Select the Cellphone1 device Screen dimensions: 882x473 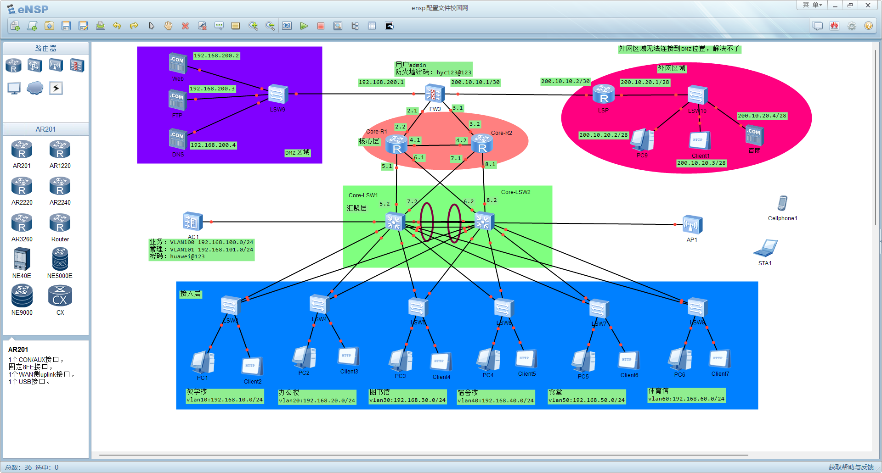(x=782, y=203)
